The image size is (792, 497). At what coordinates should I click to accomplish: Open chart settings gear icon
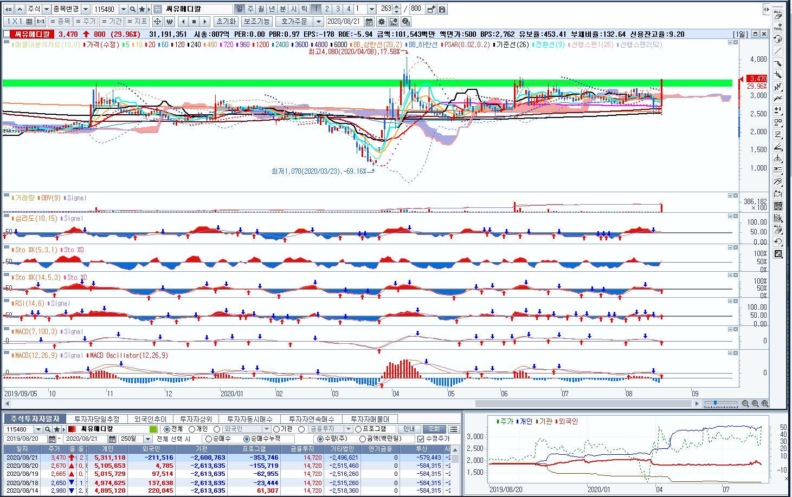382,22
